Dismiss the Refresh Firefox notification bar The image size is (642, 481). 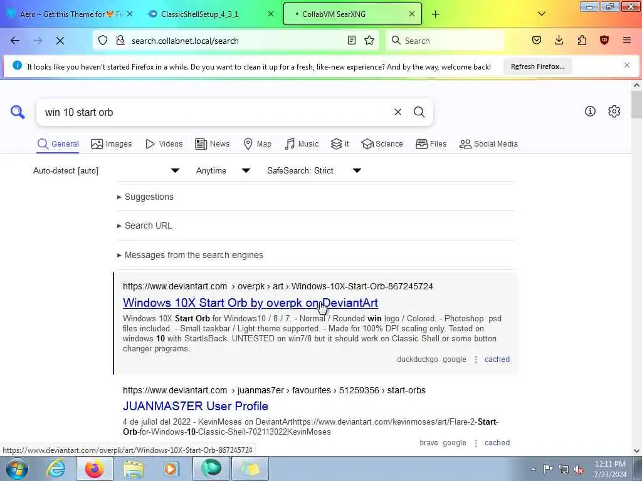point(626,65)
